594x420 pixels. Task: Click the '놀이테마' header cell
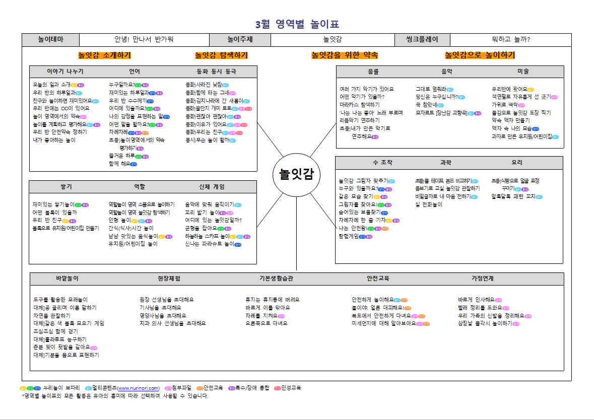51,39
